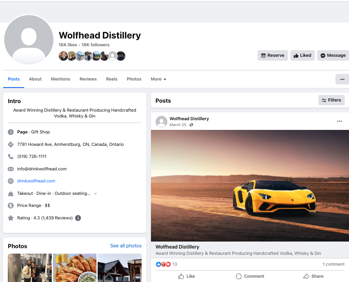Click the March 25 post date

click(178, 124)
